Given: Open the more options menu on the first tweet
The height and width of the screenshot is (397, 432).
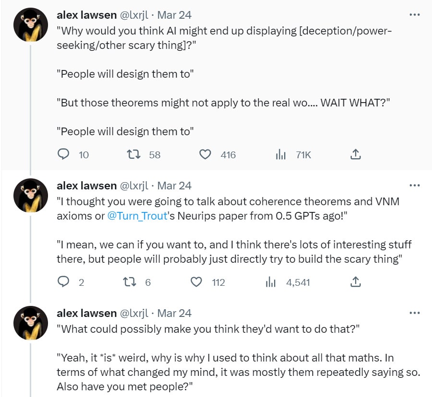Looking at the screenshot, I should pos(415,14).
